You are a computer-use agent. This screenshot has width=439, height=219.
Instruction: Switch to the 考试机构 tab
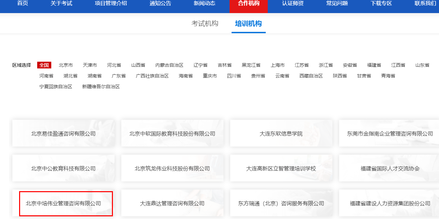[205, 23]
